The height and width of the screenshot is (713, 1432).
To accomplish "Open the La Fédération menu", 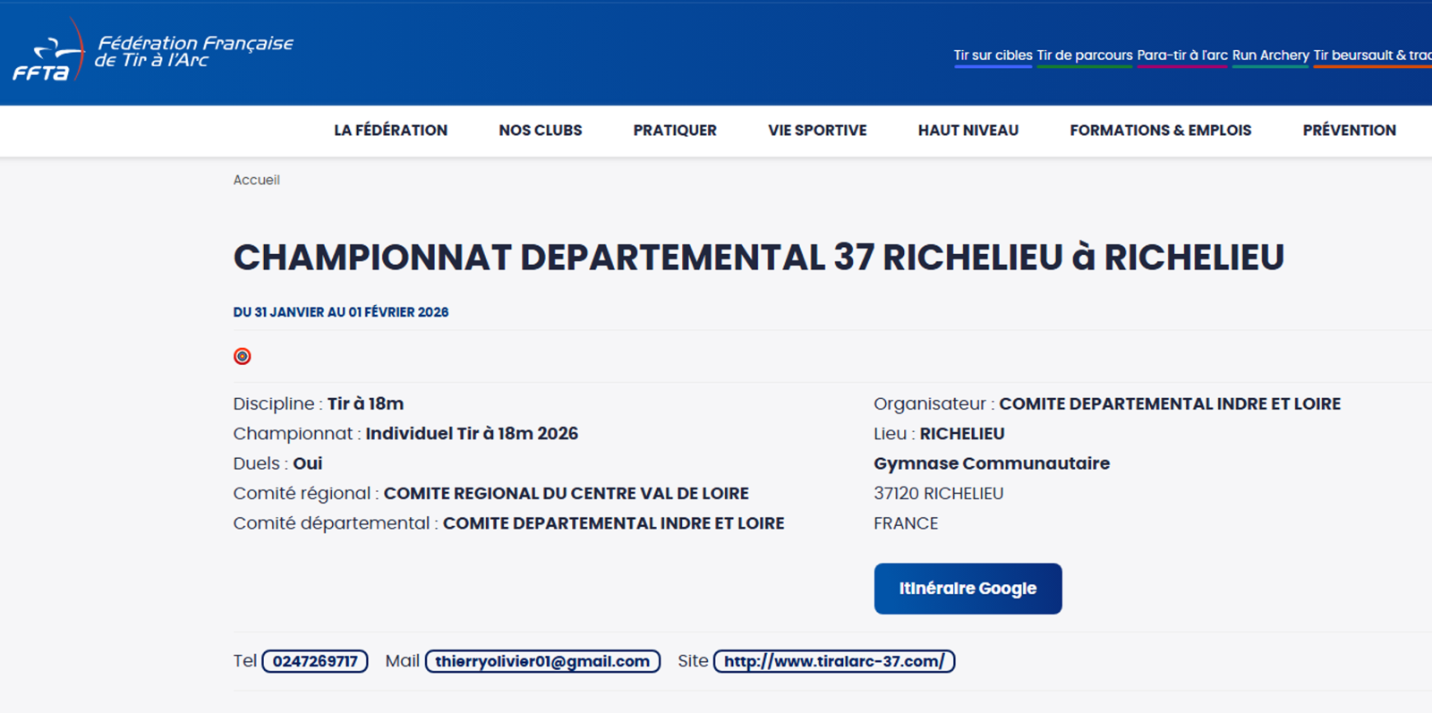I will (x=390, y=131).
